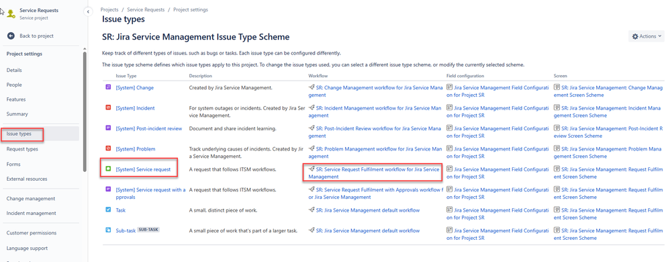
Task: Open the Change Management Screen Scheme link
Action: (x=608, y=91)
